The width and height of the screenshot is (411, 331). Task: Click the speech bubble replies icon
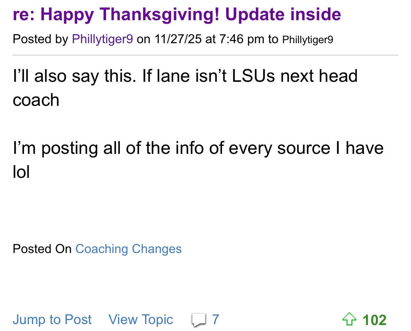point(198,320)
